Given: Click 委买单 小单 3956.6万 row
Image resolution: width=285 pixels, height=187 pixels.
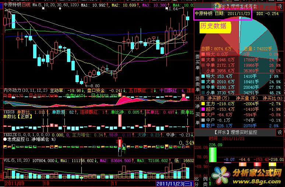Looking at the screenshot, I should 241,71.
